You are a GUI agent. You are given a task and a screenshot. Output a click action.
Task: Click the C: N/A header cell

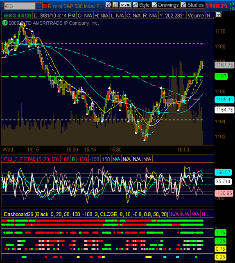133,16
